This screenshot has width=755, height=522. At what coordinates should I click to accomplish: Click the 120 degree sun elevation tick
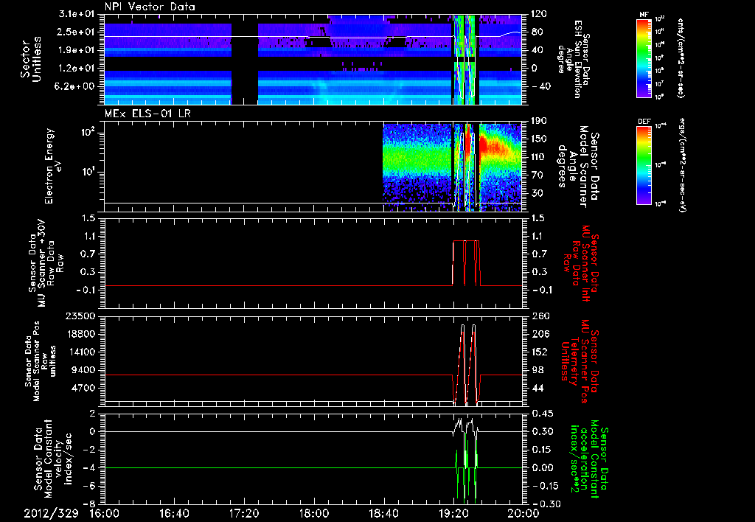[x=539, y=14]
